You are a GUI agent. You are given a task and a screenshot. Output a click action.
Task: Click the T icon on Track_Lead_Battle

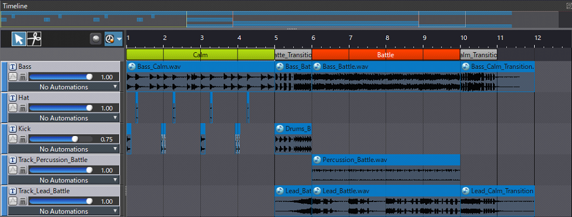[13, 191]
